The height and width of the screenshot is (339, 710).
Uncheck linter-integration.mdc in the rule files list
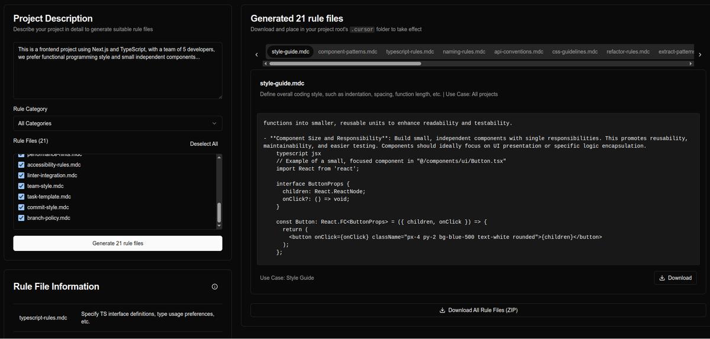[22, 175]
